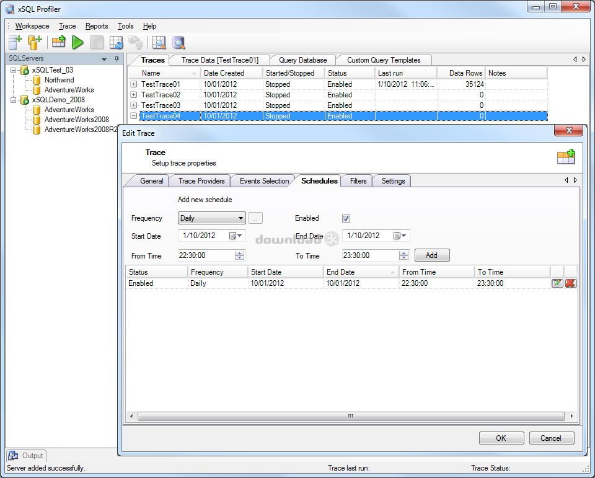Screen dimensions: 595x478
Task: Open the Tools menu
Action: (126, 26)
